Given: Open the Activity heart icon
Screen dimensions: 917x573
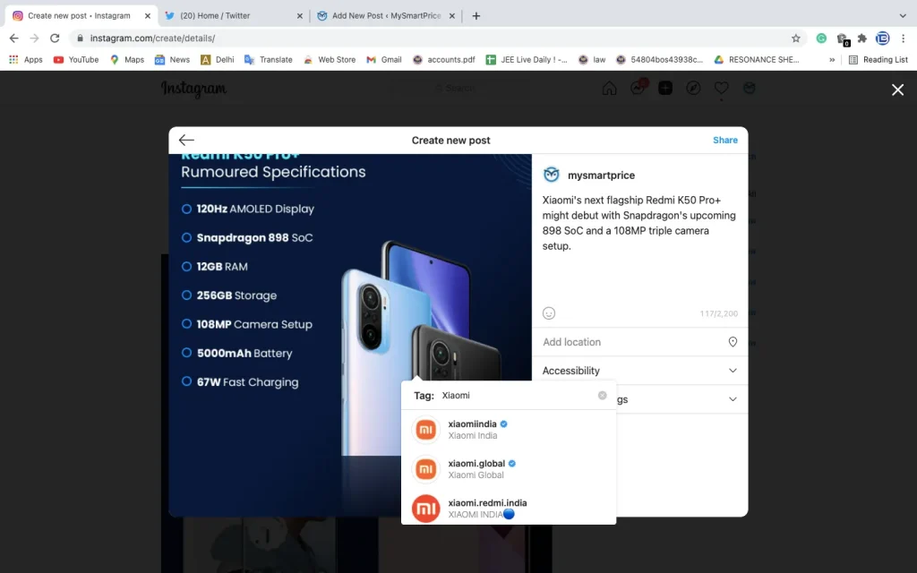Looking at the screenshot, I should 721,89.
